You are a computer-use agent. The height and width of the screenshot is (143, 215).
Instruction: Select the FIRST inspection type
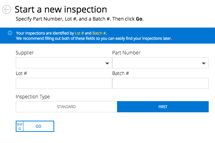tap(163, 107)
